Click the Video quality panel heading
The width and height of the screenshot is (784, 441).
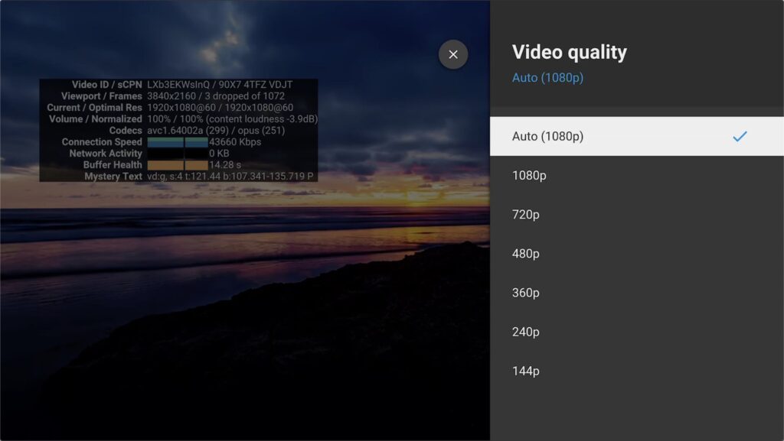[x=569, y=52]
